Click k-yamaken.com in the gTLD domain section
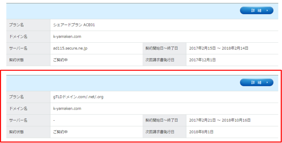This screenshot has width=282, height=143. pyautogui.click(x=67, y=108)
